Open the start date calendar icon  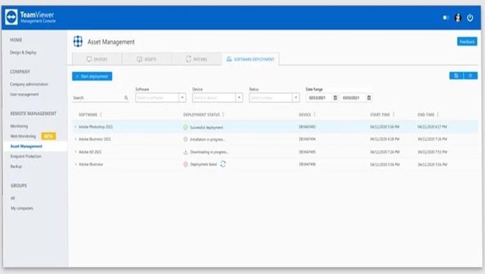click(x=335, y=98)
